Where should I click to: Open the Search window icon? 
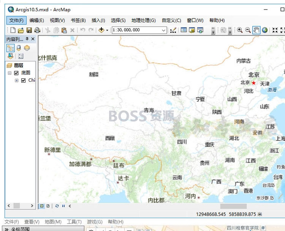200,30
